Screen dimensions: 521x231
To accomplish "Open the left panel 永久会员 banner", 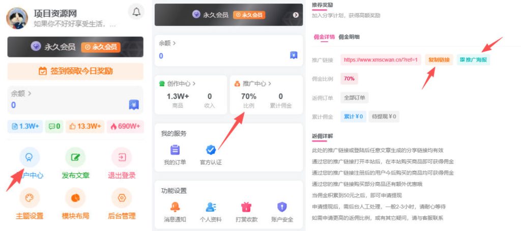I will pos(75,47).
